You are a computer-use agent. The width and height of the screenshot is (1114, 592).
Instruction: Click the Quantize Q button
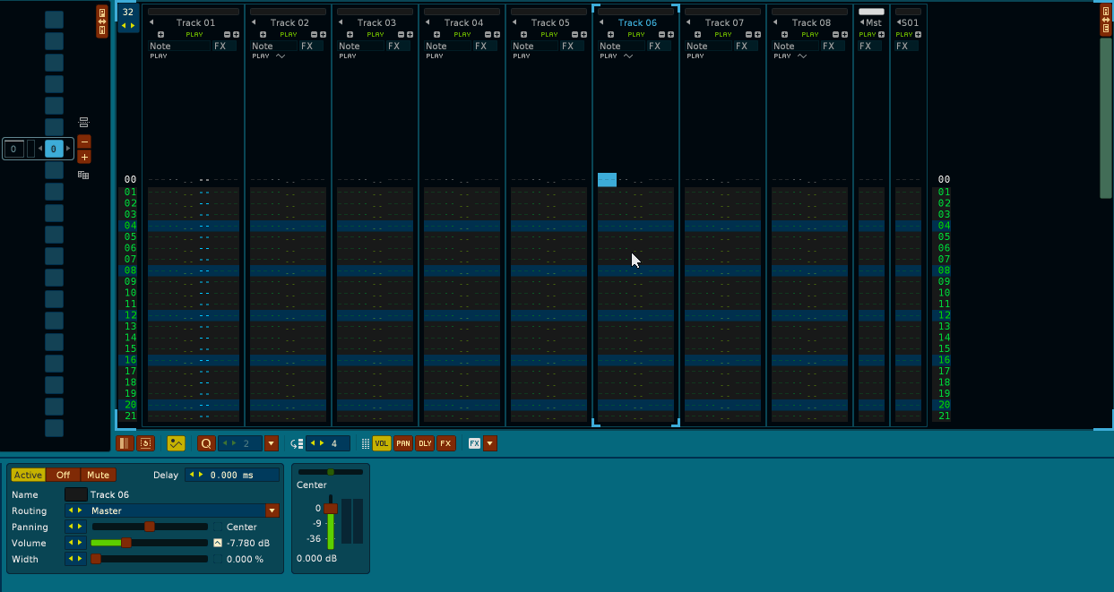[x=206, y=443]
